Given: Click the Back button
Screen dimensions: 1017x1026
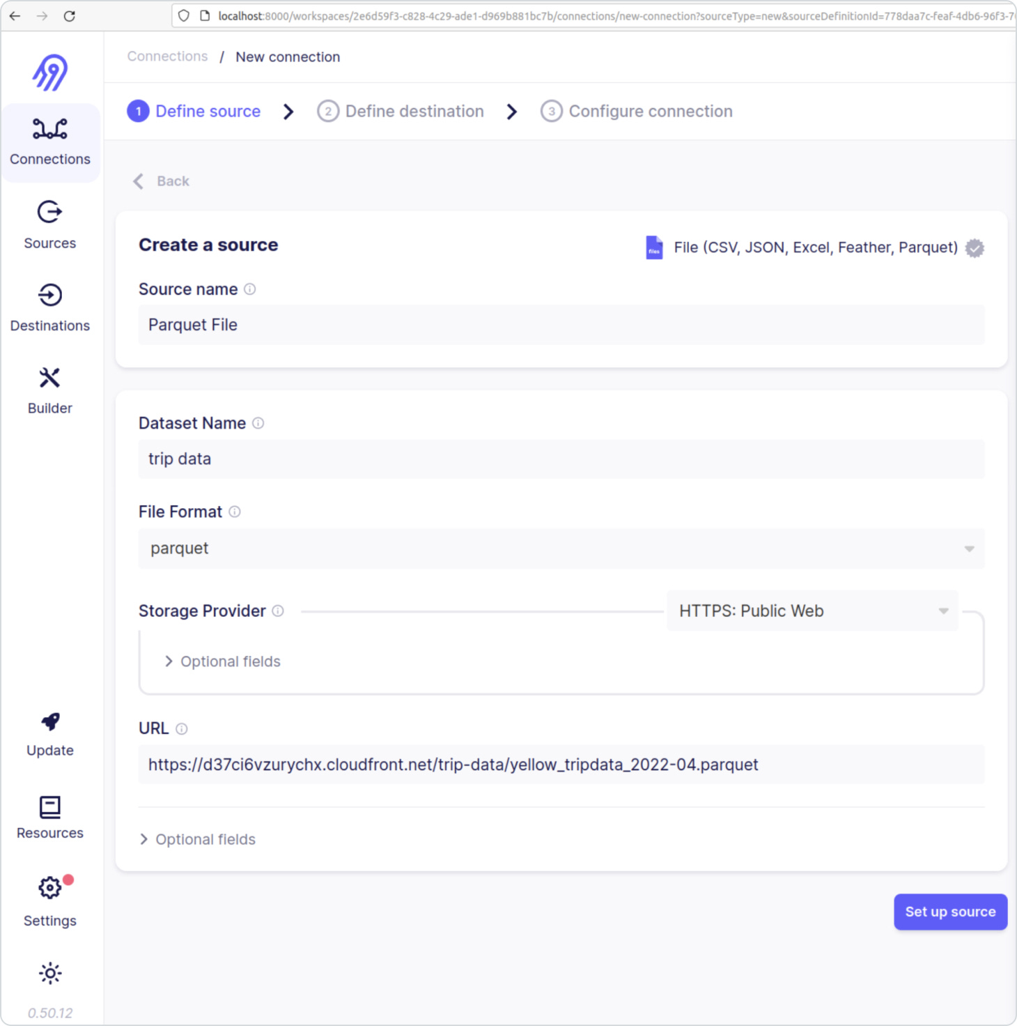Looking at the screenshot, I should (162, 181).
